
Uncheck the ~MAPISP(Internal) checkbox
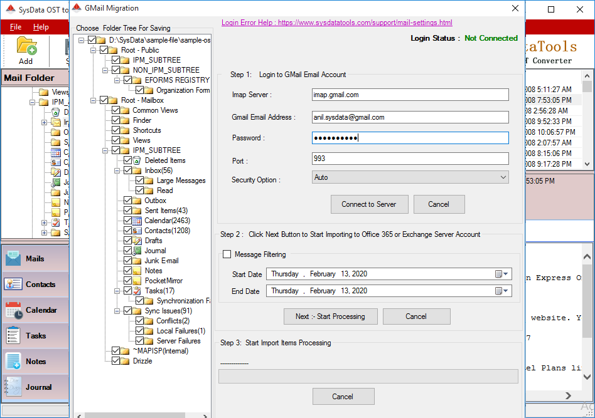point(115,351)
